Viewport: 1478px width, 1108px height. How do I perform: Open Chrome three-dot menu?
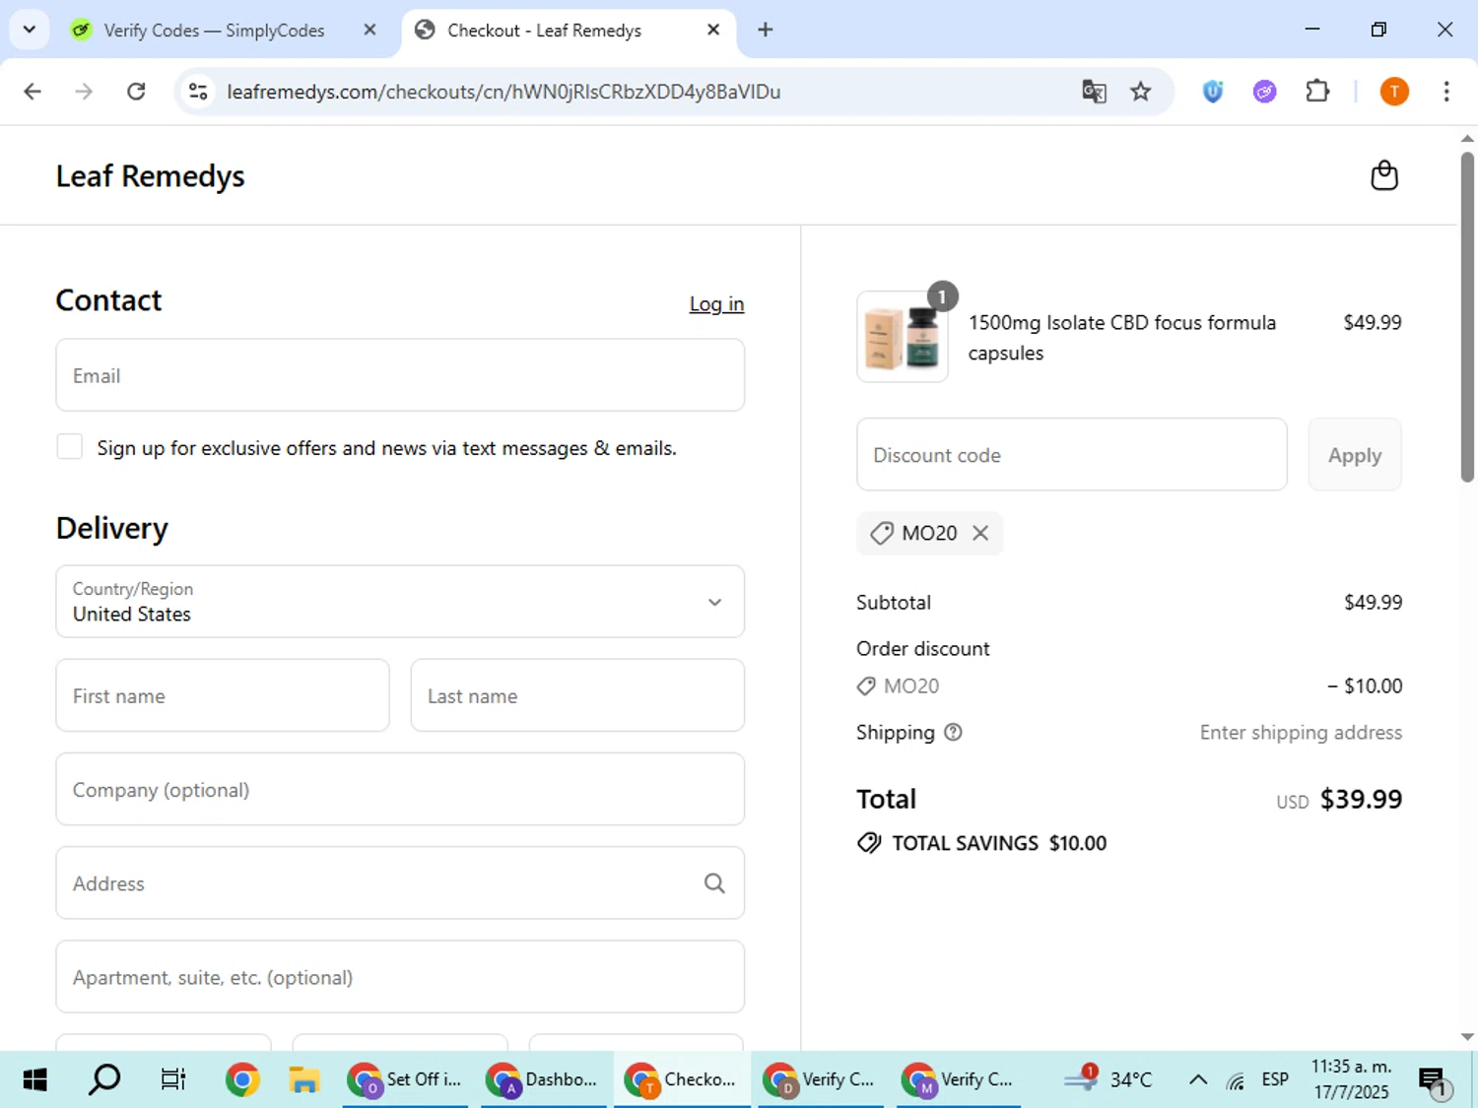1445,92
